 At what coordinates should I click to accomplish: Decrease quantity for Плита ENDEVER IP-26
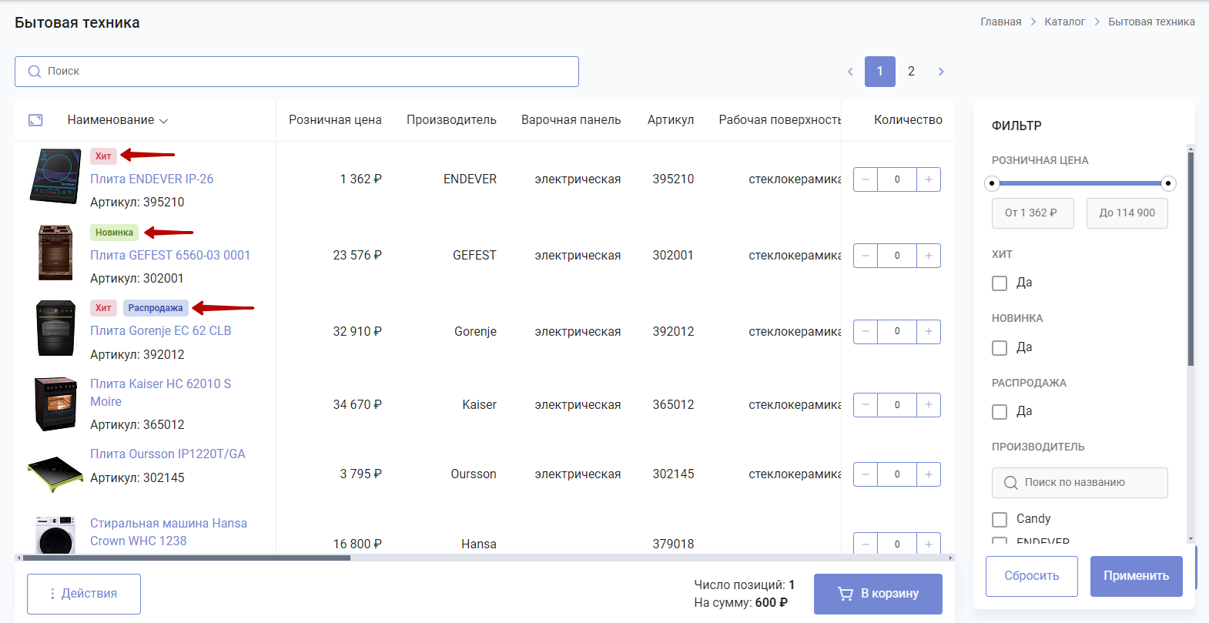pos(866,179)
